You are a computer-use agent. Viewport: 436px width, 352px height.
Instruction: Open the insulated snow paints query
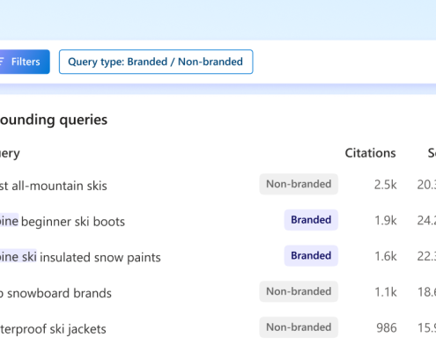pyautogui.click(x=80, y=258)
